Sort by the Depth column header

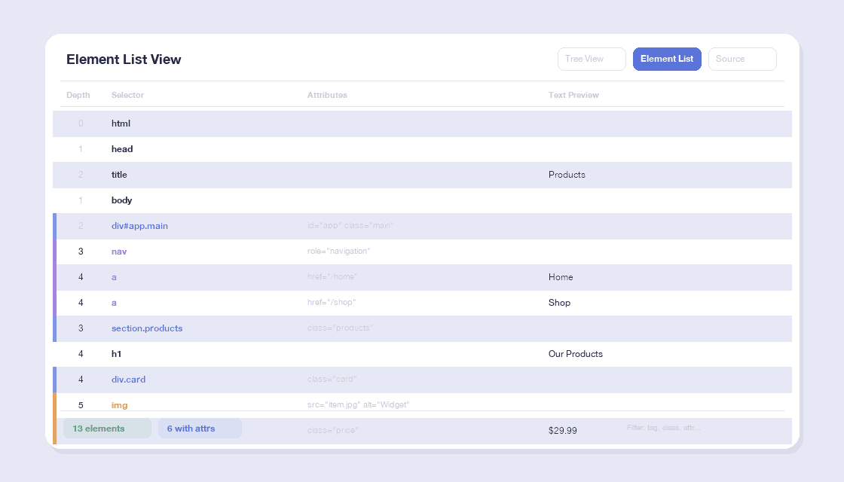click(78, 95)
